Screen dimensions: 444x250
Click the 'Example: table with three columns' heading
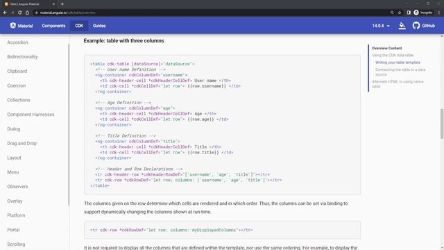123,41
